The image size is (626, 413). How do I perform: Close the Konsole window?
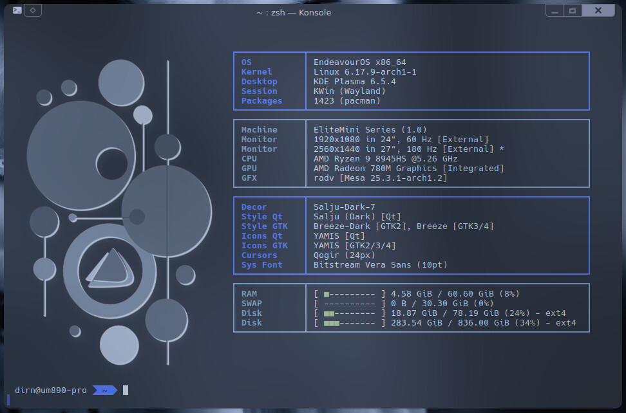coord(599,11)
